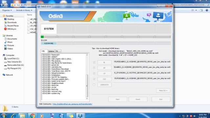Click the Explorer help question icon
The image size is (210, 118).
pyautogui.click(x=207, y=10)
